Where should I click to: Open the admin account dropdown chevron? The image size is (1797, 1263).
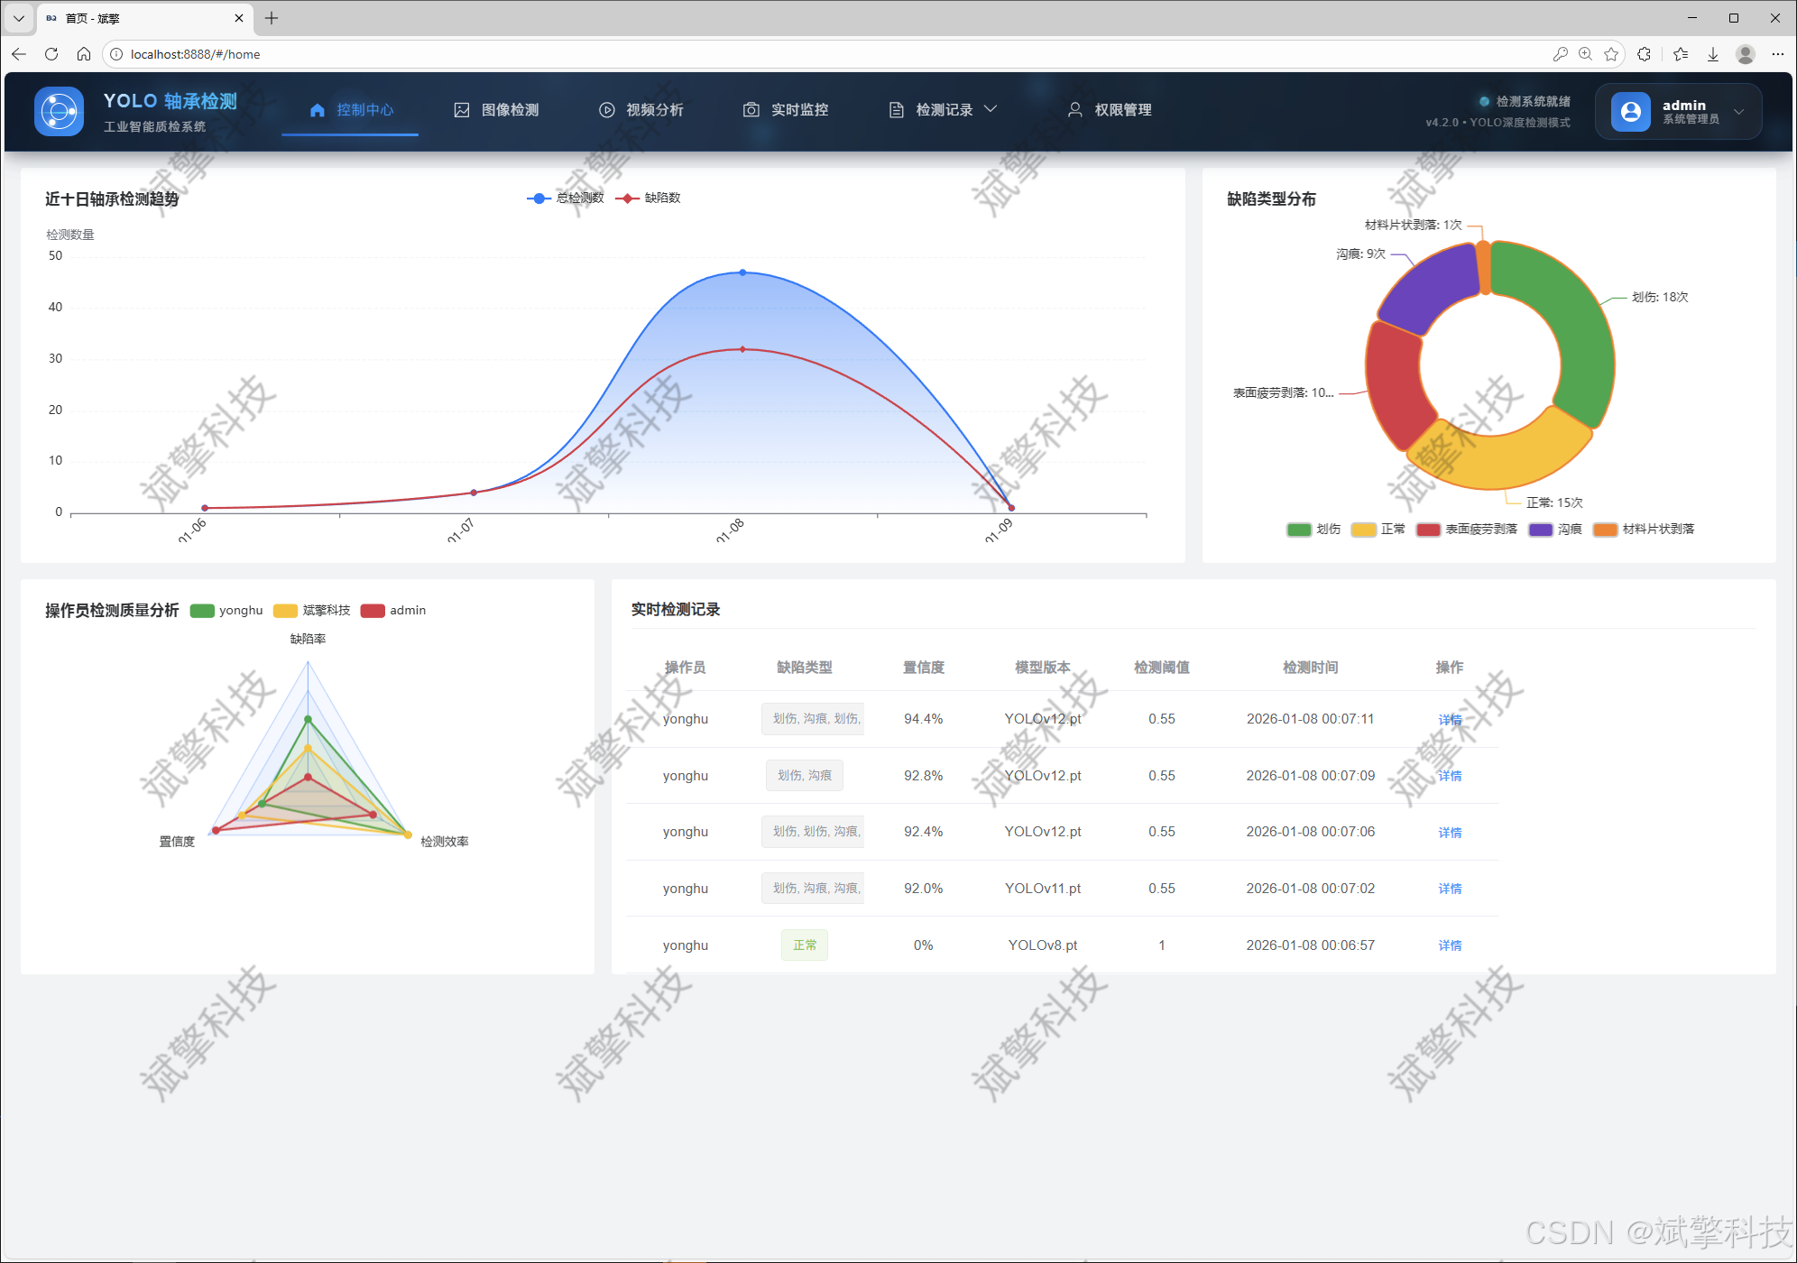(x=1738, y=112)
